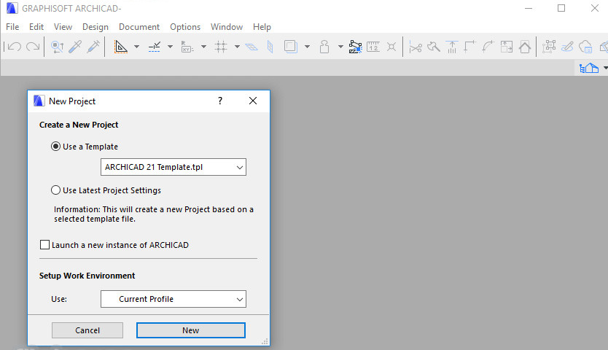Click the house-shaped icon in toolbar
The height and width of the screenshot is (350, 608).
pyautogui.click(x=525, y=47)
